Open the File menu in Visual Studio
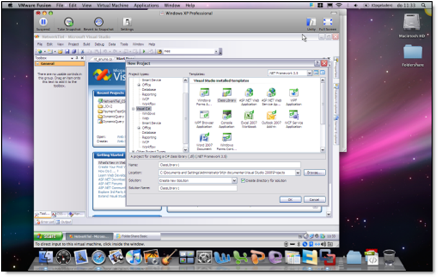Viewport: 439px width, 278px height. (x=40, y=45)
